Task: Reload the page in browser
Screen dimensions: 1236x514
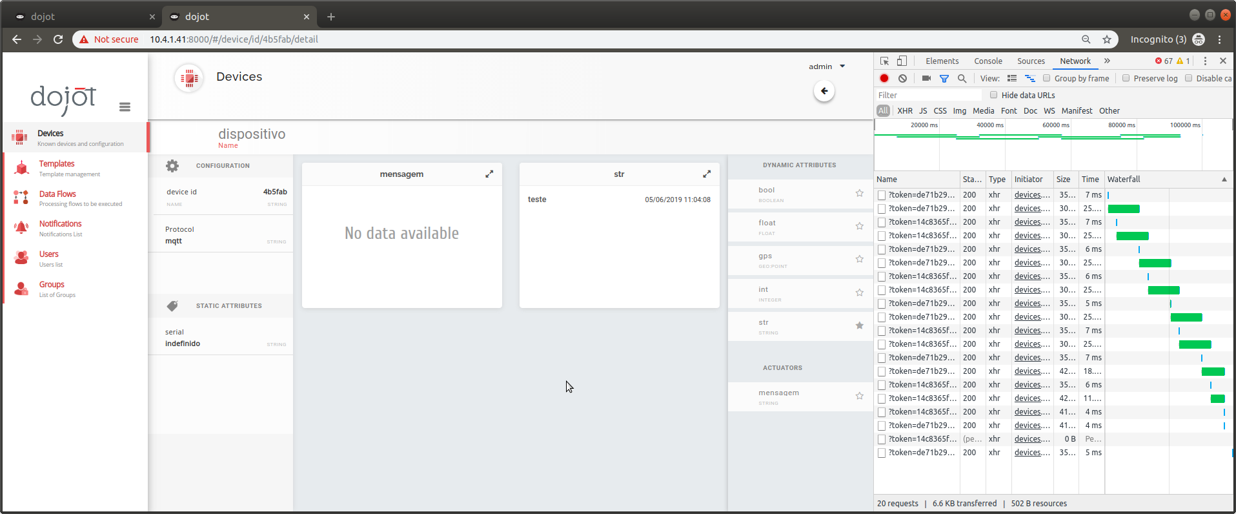Action: tap(58, 39)
